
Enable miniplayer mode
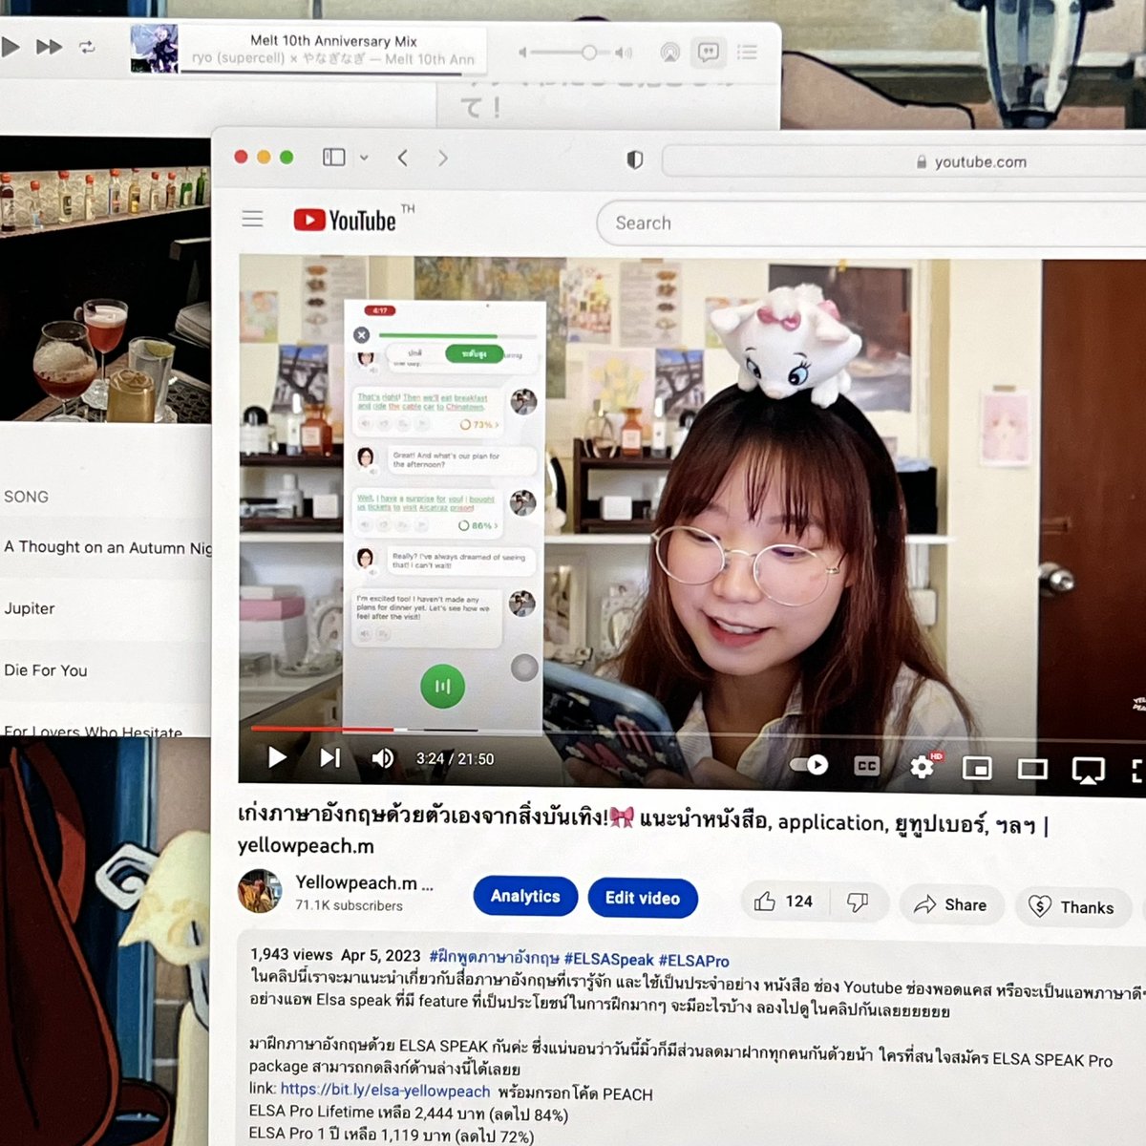click(x=977, y=768)
